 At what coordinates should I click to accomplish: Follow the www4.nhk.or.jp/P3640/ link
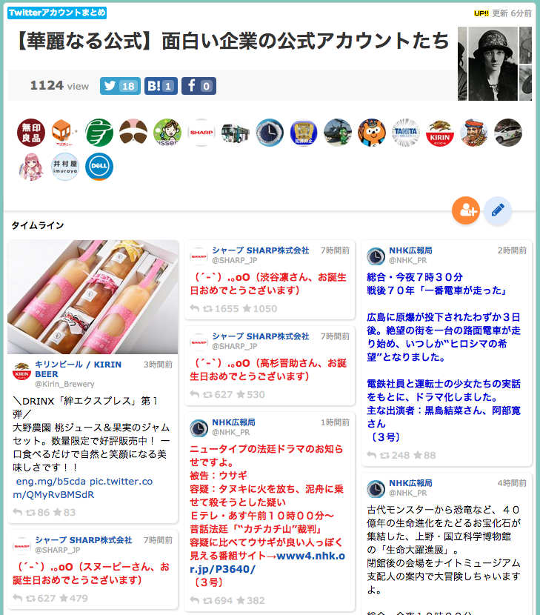click(268, 562)
